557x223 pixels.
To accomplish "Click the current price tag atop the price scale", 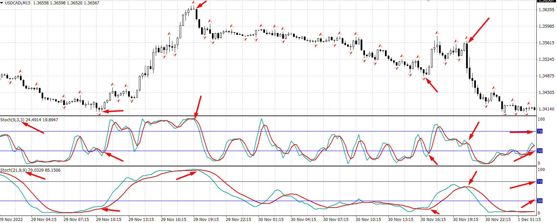I will 546,1.
